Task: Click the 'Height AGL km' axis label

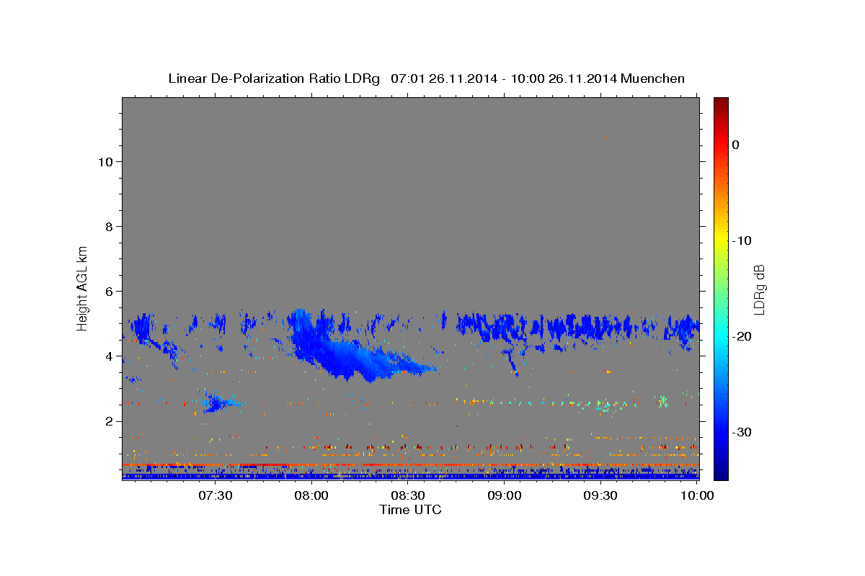Action: pos(83,288)
